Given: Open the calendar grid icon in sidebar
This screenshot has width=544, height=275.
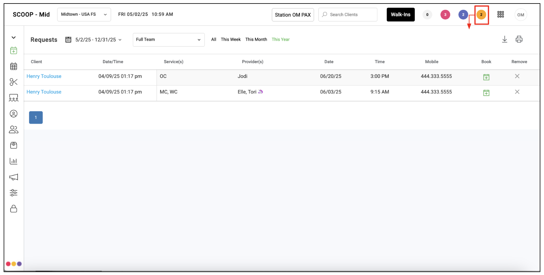Looking at the screenshot, I should 13,66.
